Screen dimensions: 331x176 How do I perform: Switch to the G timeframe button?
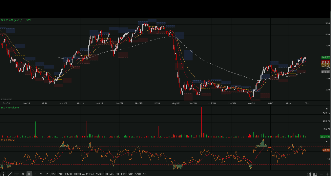coord(23,174)
